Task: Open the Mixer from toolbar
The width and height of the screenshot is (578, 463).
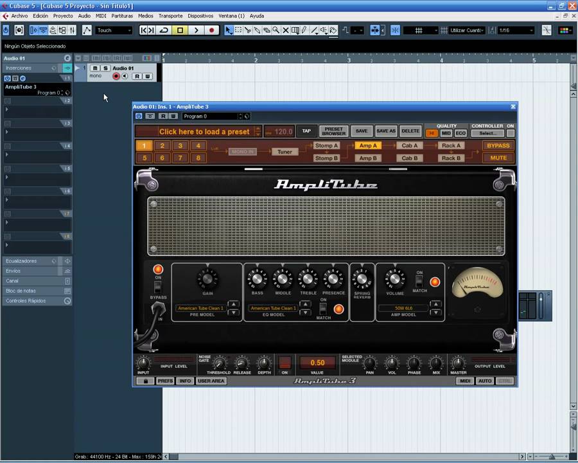Action: [72, 30]
